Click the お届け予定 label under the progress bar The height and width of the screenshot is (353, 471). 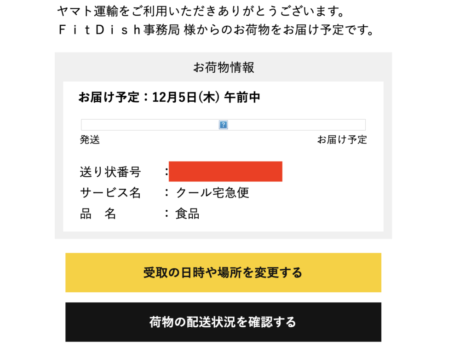[342, 139]
